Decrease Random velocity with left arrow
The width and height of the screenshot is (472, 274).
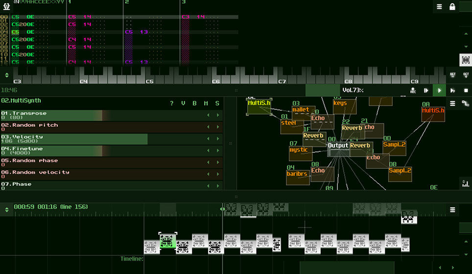pos(208,174)
